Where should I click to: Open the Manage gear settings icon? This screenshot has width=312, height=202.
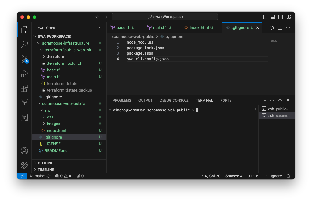[24, 165]
